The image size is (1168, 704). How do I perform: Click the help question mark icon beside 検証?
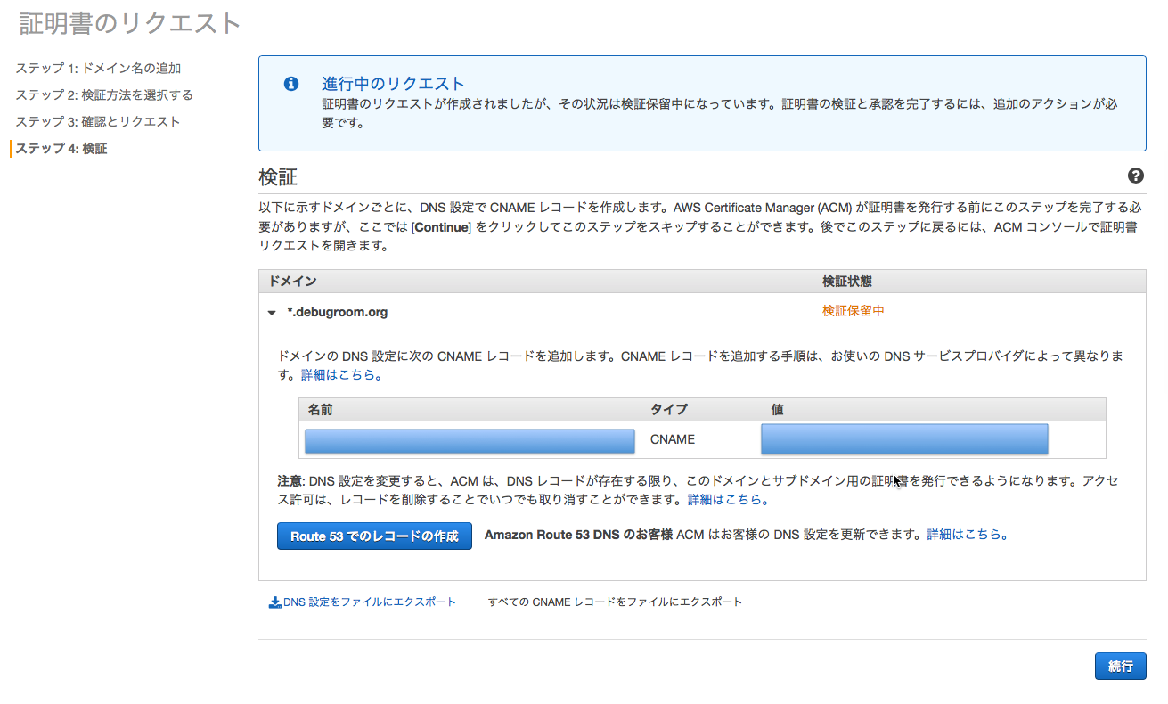(x=1135, y=176)
